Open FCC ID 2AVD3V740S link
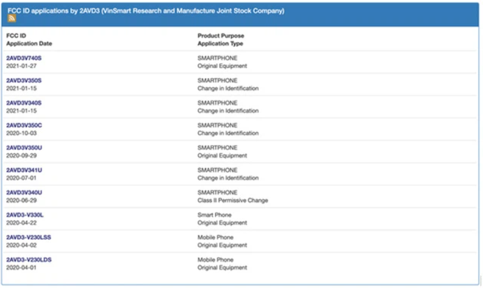Viewport: 483px width, 288px height. tap(24, 58)
